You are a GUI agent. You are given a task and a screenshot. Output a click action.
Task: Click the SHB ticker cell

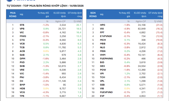22,66
